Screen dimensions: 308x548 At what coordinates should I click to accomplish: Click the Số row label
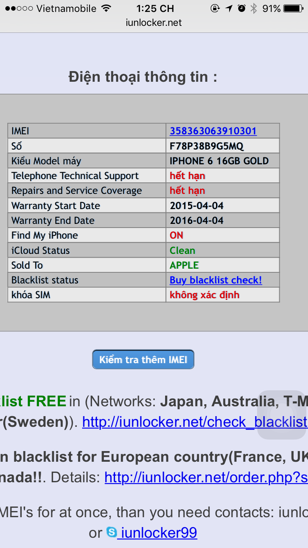[17, 146]
